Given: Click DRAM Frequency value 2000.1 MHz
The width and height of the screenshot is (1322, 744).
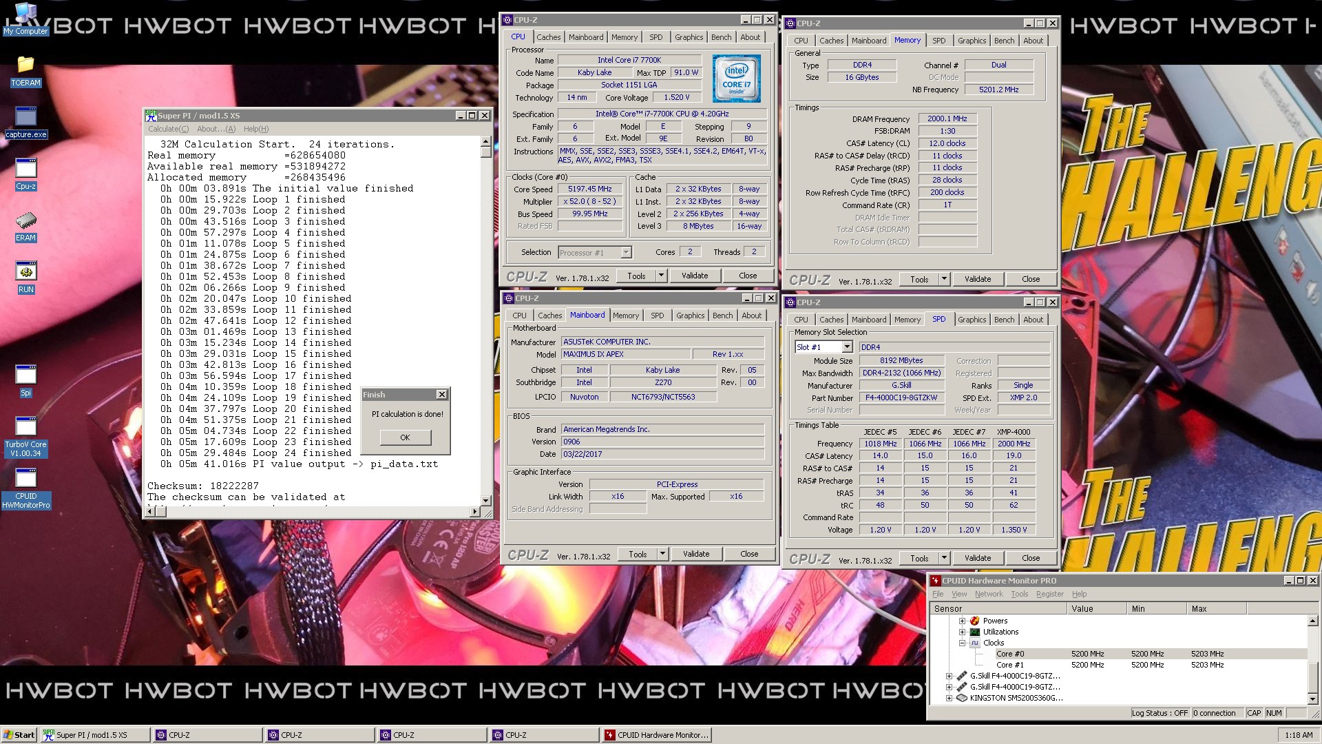Looking at the screenshot, I should pyautogui.click(x=947, y=118).
